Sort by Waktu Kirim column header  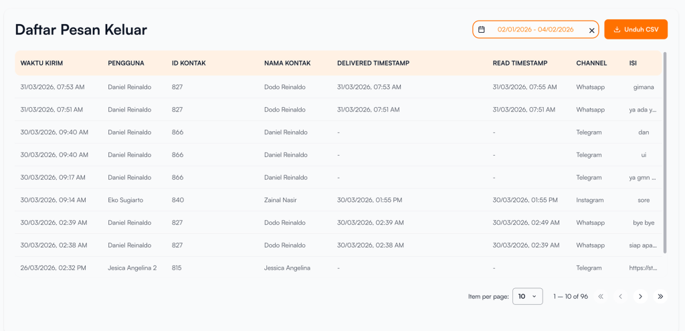41,63
